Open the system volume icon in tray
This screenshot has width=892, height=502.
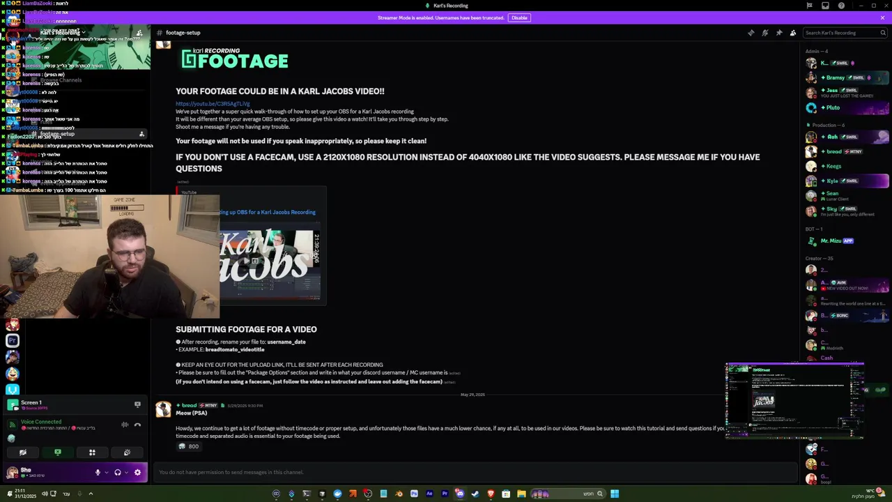pos(45,494)
